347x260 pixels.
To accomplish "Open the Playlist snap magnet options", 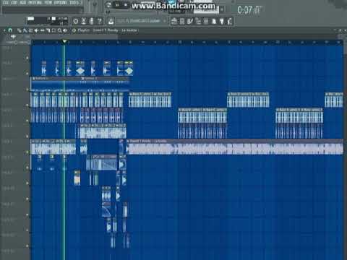I will (10, 30).
